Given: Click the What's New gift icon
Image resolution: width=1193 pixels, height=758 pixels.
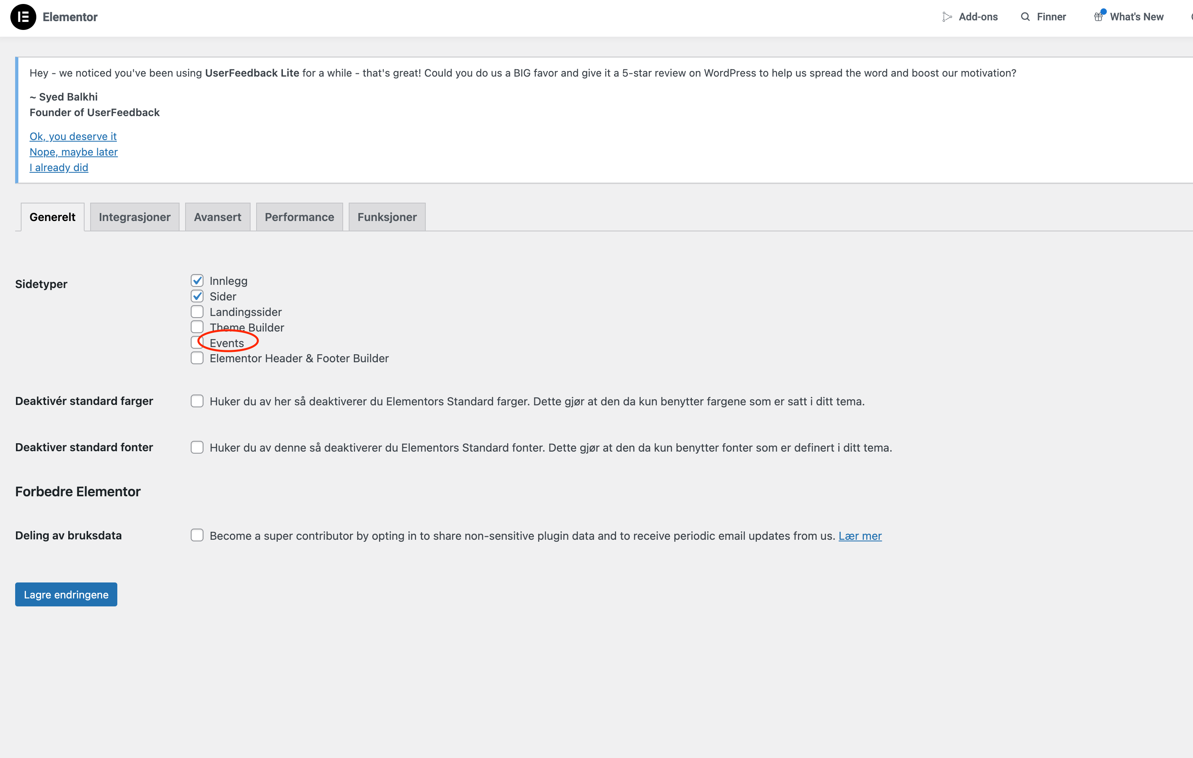Looking at the screenshot, I should [x=1099, y=16].
